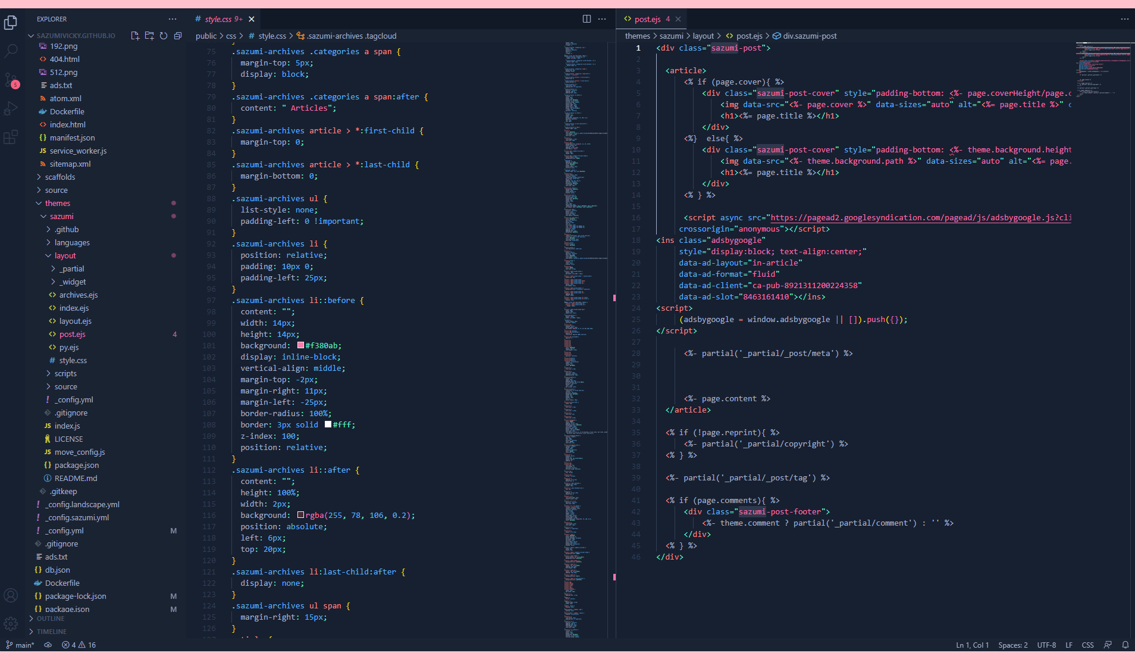Open the googlesyndication script URL link
1135x659 pixels.
pos(921,217)
